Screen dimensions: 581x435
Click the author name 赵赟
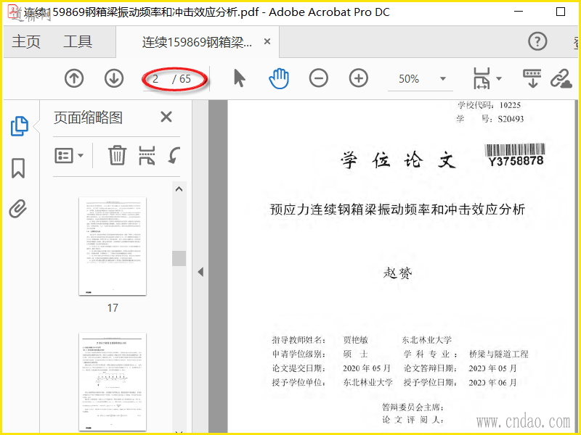tap(397, 273)
